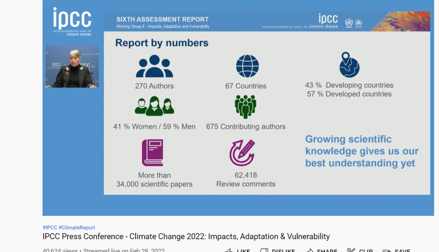Click the purple book icon
The image size is (439, 252).
click(153, 152)
